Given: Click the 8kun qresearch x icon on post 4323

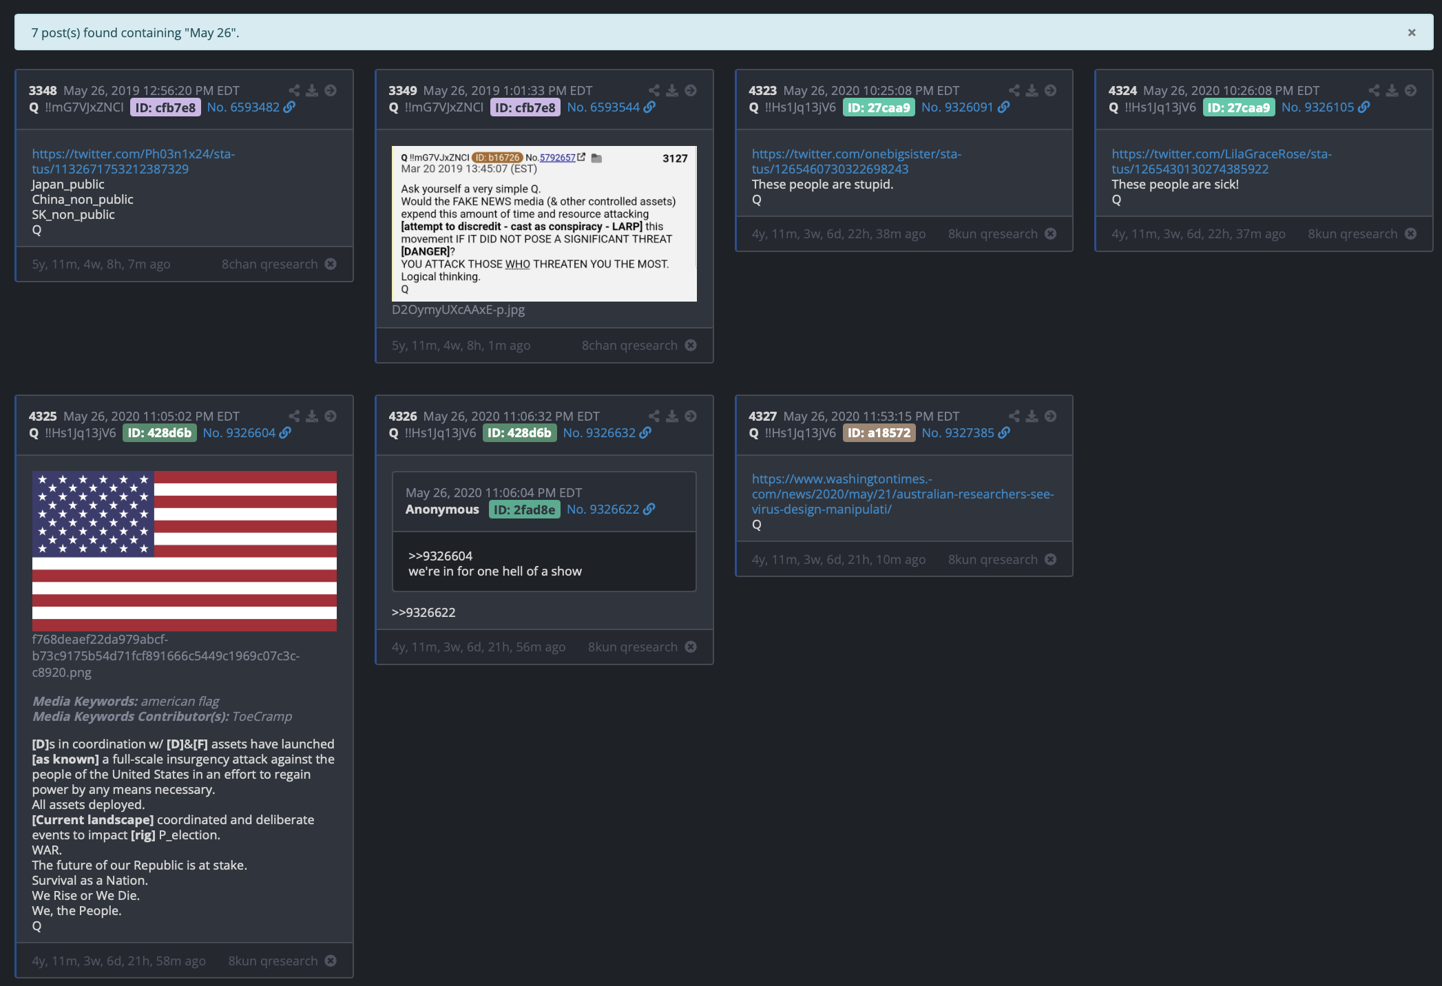Looking at the screenshot, I should pos(1050,234).
